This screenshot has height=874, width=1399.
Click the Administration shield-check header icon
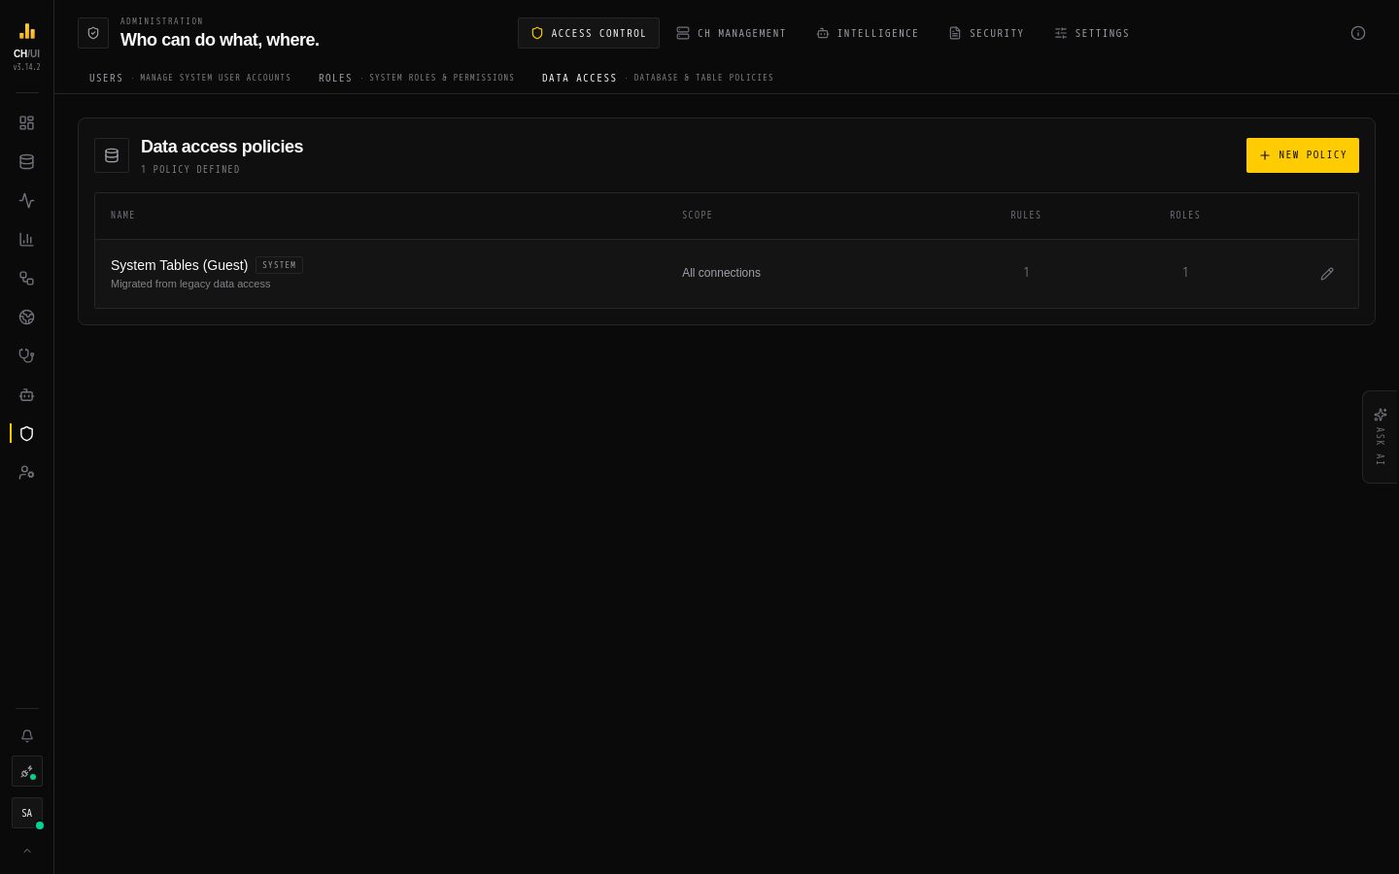tap(93, 33)
